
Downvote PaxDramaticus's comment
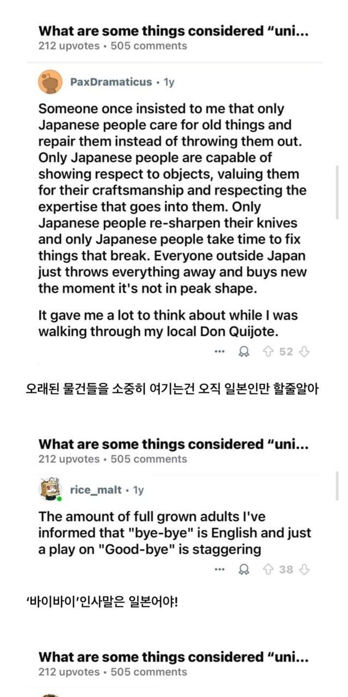point(304,352)
